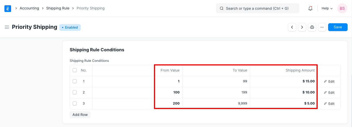Image resolution: width=352 pixels, height=127 pixels.
Task: Open the notifications bell
Action: click(x=310, y=8)
